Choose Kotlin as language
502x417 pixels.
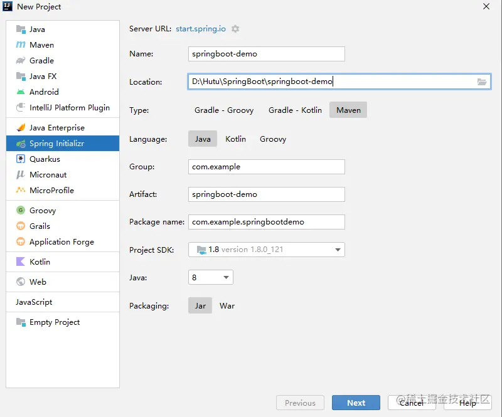pos(236,139)
